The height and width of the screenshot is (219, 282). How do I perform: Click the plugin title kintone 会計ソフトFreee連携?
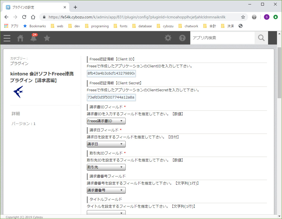click(42, 77)
